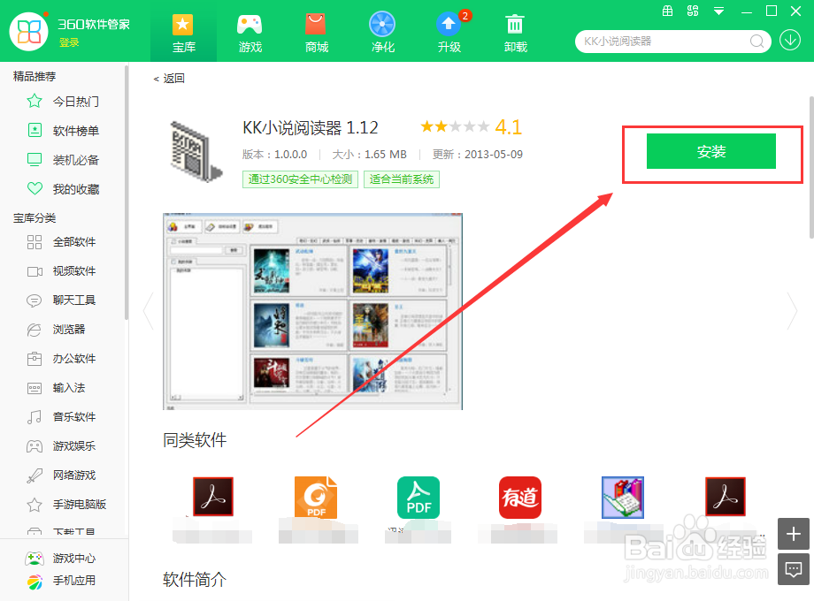814x601 pixels.
Task: Click the 浏览器 category icon
Action: tap(35, 330)
